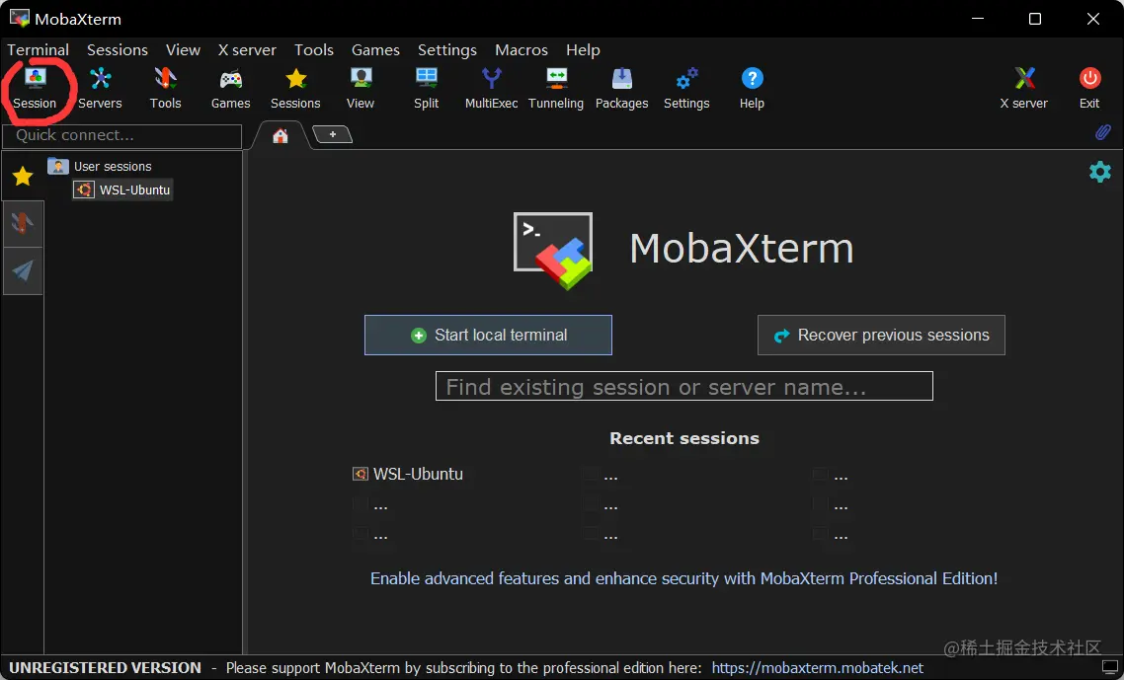This screenshot has width=1124, height=680.
Task: Maximize the MobaXterm window
Action: point(1035,19)
